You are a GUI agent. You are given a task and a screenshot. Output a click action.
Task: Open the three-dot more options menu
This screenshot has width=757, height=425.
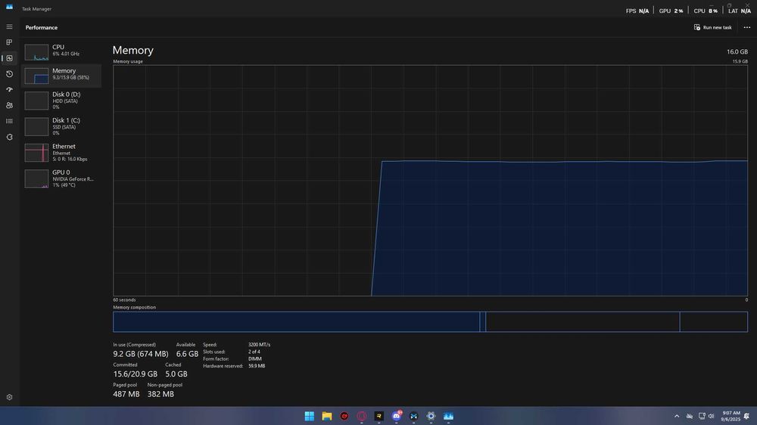(747, 27)
